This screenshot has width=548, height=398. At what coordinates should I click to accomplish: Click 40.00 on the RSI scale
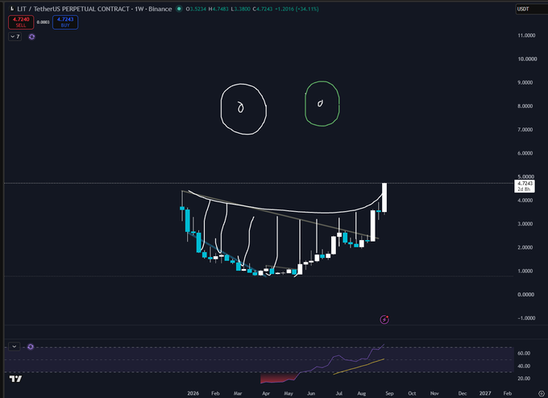click(x=524, y=366)
